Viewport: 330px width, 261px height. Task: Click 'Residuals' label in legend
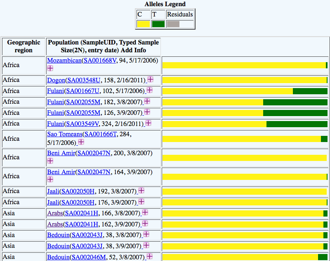click(180, 14)
